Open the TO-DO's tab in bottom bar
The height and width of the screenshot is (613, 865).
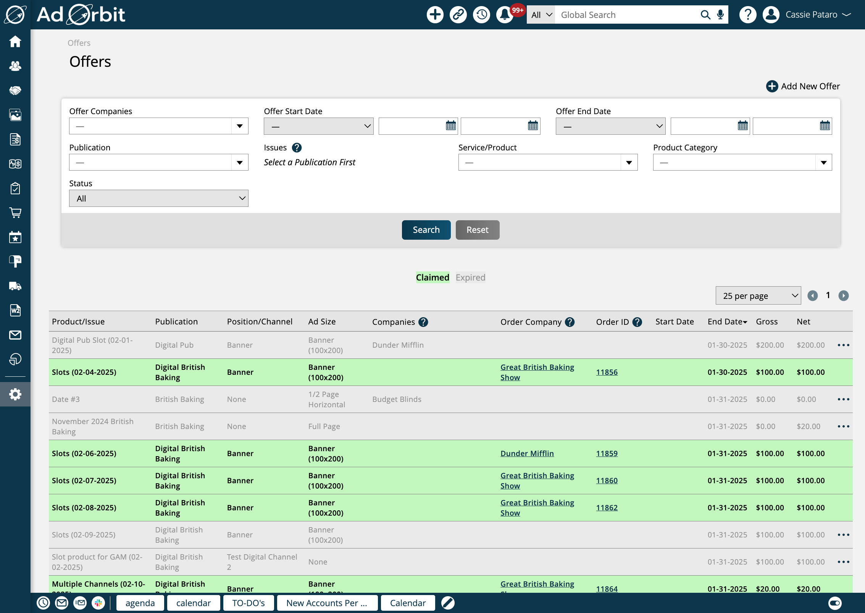249,603
